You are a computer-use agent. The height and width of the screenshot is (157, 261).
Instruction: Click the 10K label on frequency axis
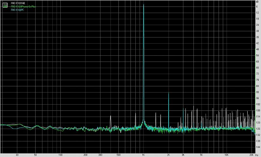226,155
